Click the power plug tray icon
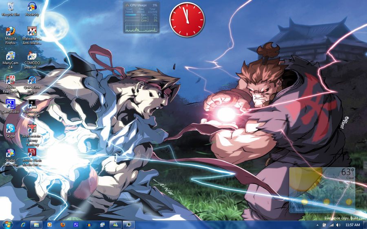Viewport: 367px width, 229px height. pyautogui.click(x=325, y=225)
